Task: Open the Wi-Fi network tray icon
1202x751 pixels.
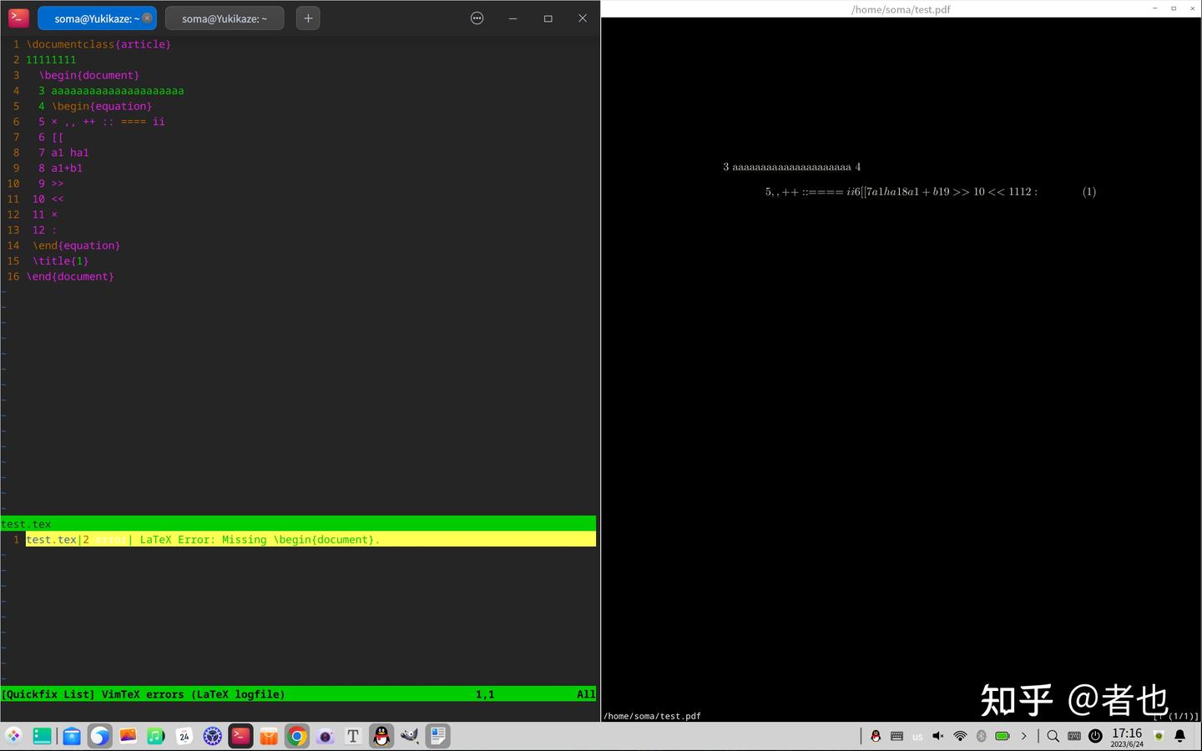Action: [x=960, y=736]
